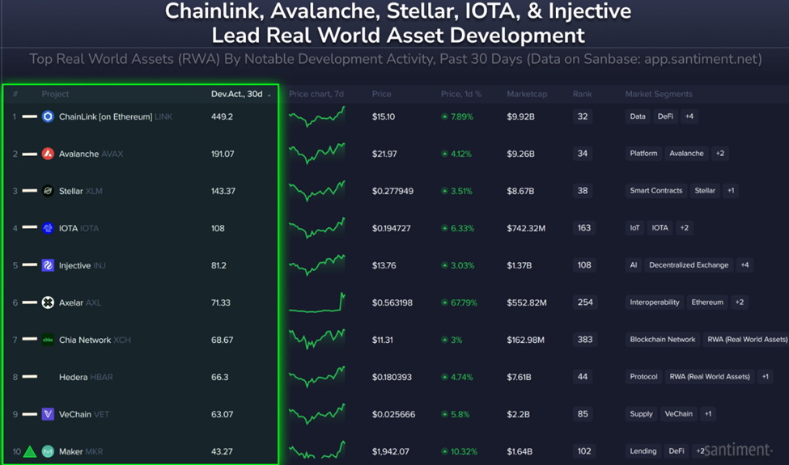This screenshot has width=789, height=465.
Task: Select the Price, 1d % column header
Action: pyautogui.click(x=461, y=94)
